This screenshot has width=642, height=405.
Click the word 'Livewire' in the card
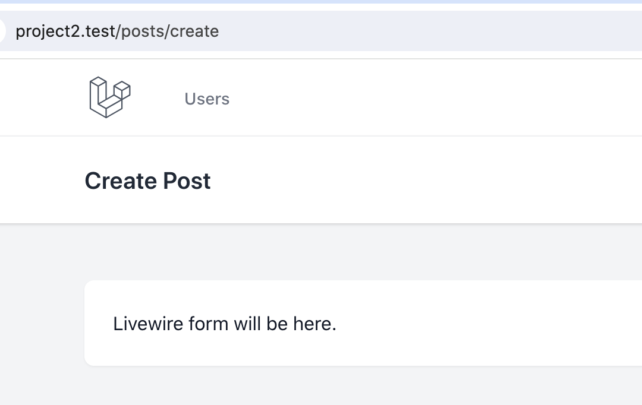[148, 324]
